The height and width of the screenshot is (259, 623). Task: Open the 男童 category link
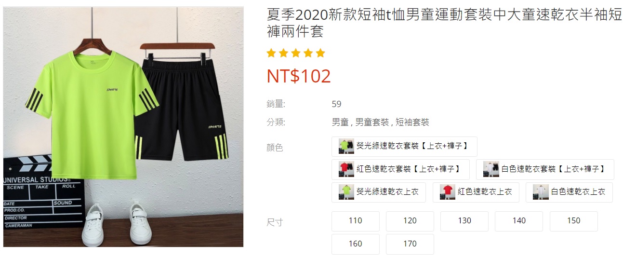(340, 123)
